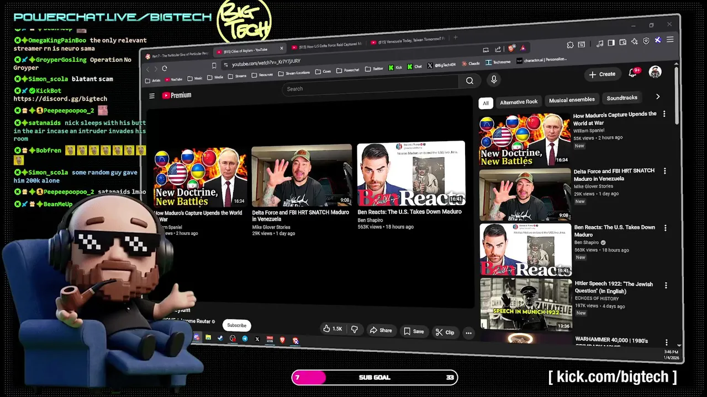Click the discord.gg/bigtech chat link

(60, 99)
